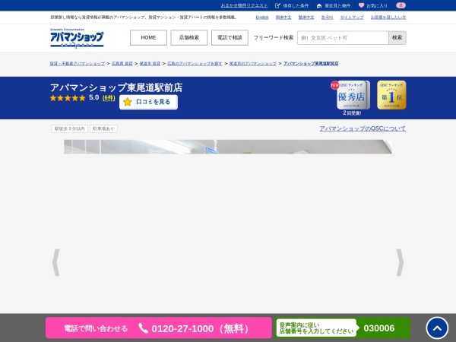Screen dimensions: 456x342
Task: Switch language to 簡体中文
Action: click(283, 17)
